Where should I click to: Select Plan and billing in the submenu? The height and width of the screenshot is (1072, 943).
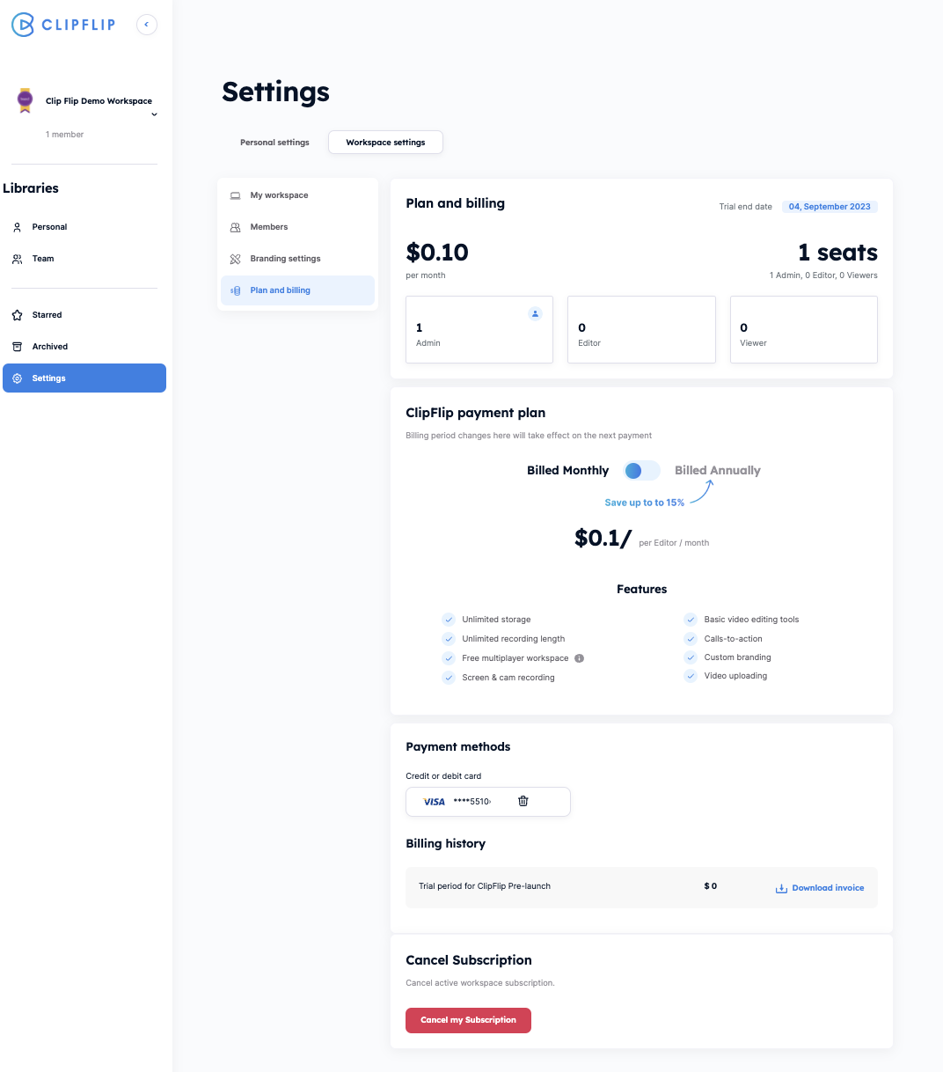298,290
